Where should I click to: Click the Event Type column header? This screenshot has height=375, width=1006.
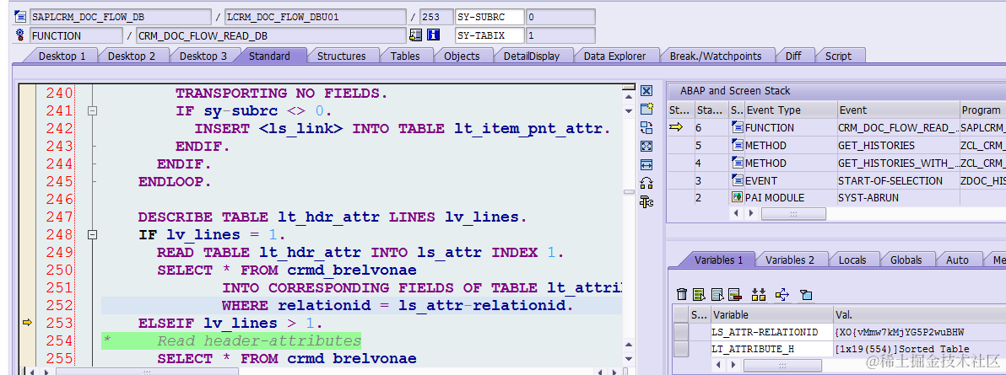pyautogui.click(x=790, y=110)
